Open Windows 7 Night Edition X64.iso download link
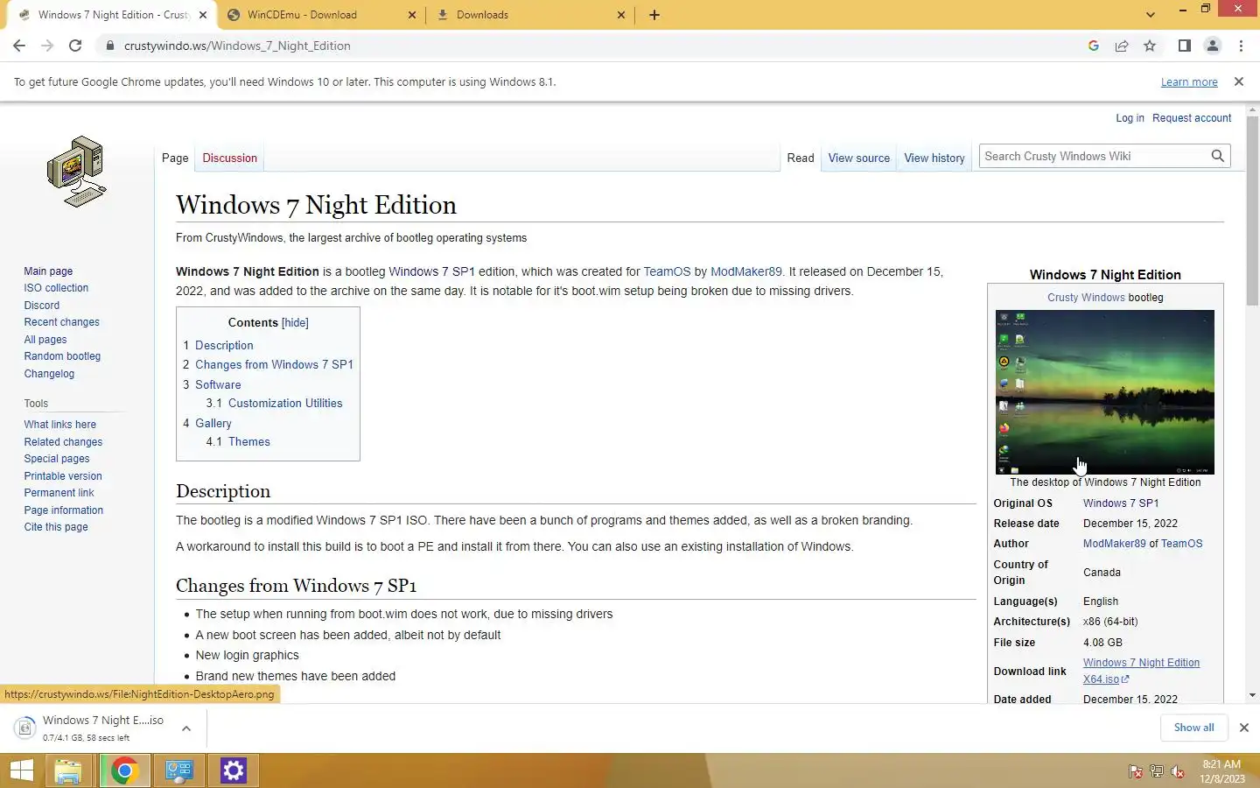The height and width of the screenshot is (788, 1260). tap(1141, 671)
